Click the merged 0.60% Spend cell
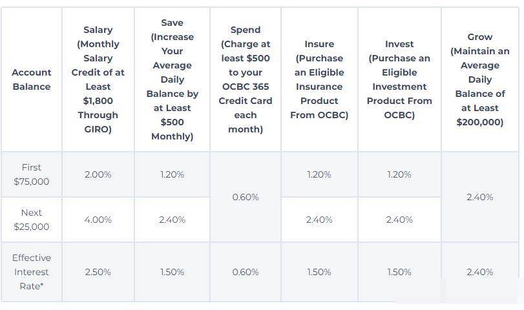This screenshot has height=310, width=524. click(246, 197)
